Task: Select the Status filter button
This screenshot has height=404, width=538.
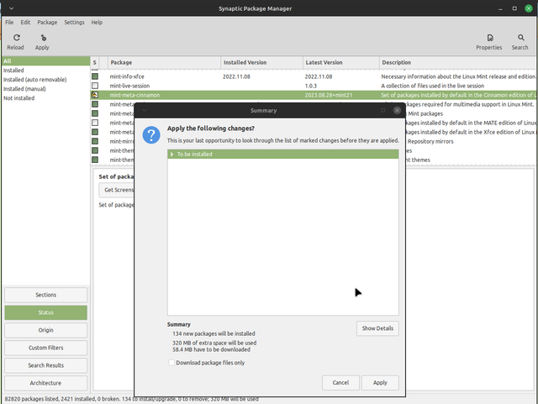Action: tap(45, 312)
